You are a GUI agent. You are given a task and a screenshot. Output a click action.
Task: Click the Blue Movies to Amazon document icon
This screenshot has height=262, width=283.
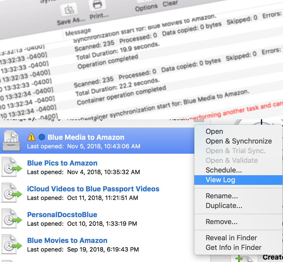point(12,244)
